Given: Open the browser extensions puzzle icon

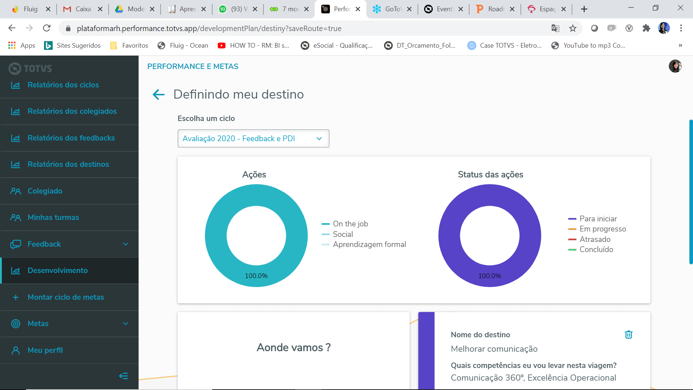Looking at the screenshot, I should click(646, 28).
